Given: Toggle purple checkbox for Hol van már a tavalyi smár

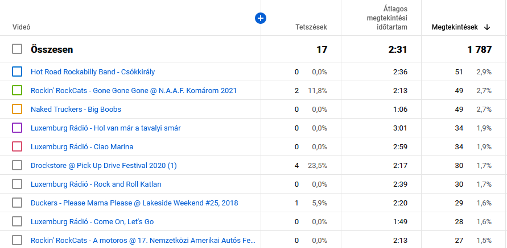Looking at the screenshot, I should [x=17, y=128].
